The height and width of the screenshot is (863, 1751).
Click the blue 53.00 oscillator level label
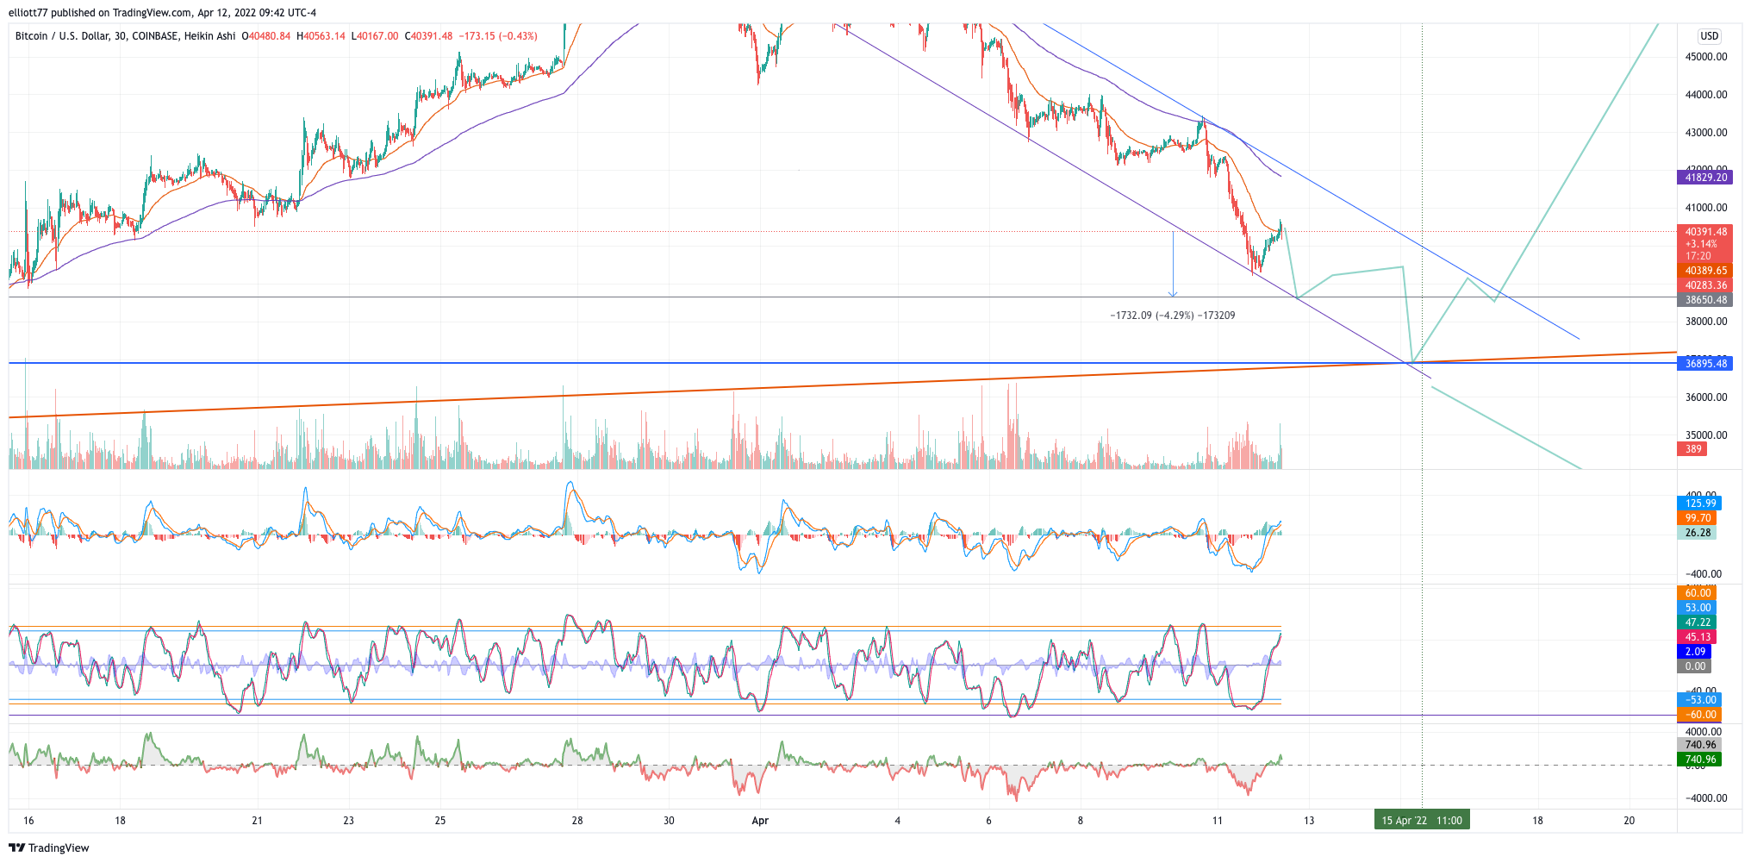[1697, 608]
